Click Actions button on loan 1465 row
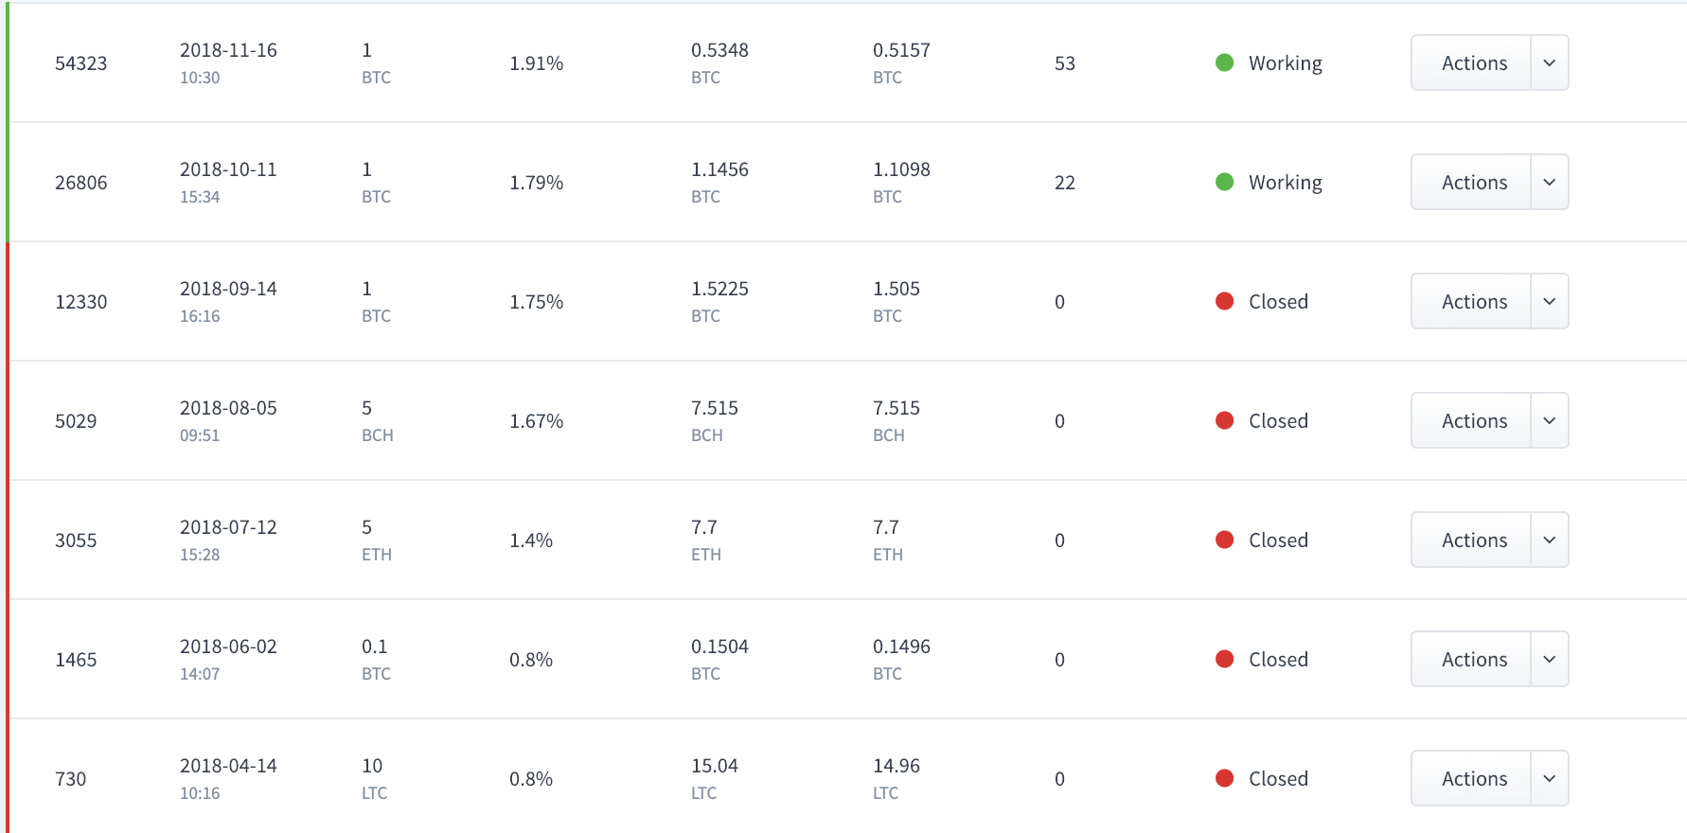The width and height of the screenshot is (1687, 833). coord(1473,659)
